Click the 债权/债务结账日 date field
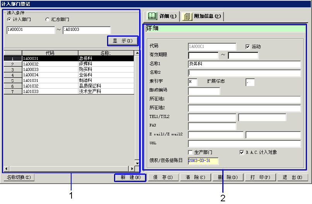 coord(203,161)
